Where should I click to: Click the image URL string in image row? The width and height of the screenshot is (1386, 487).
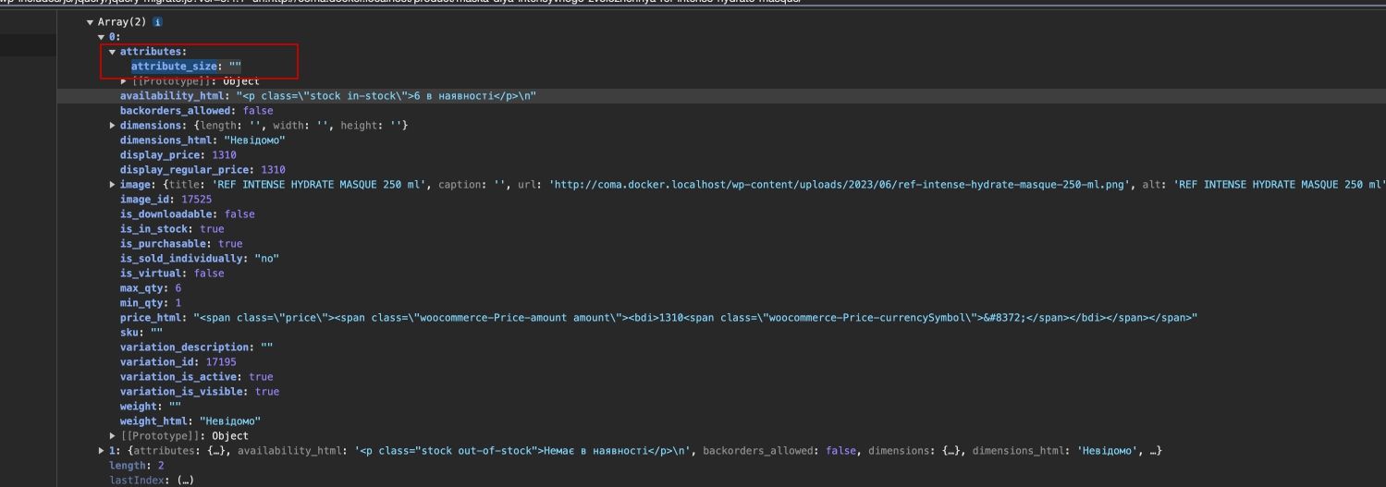point(841,185)
